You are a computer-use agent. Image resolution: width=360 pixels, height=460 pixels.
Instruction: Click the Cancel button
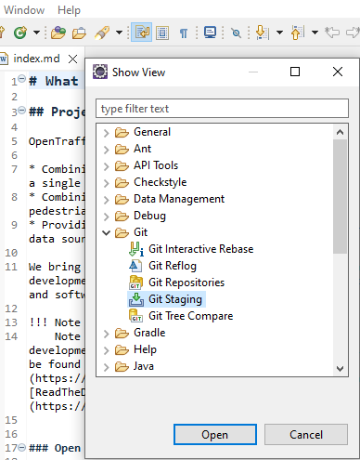coord(306,434)
